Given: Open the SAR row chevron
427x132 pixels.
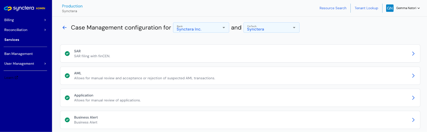Looking at the screenshot, I should 413,54.
